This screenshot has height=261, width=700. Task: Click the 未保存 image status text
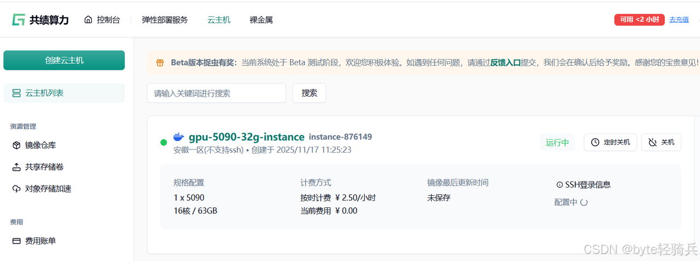click(439, 198)
